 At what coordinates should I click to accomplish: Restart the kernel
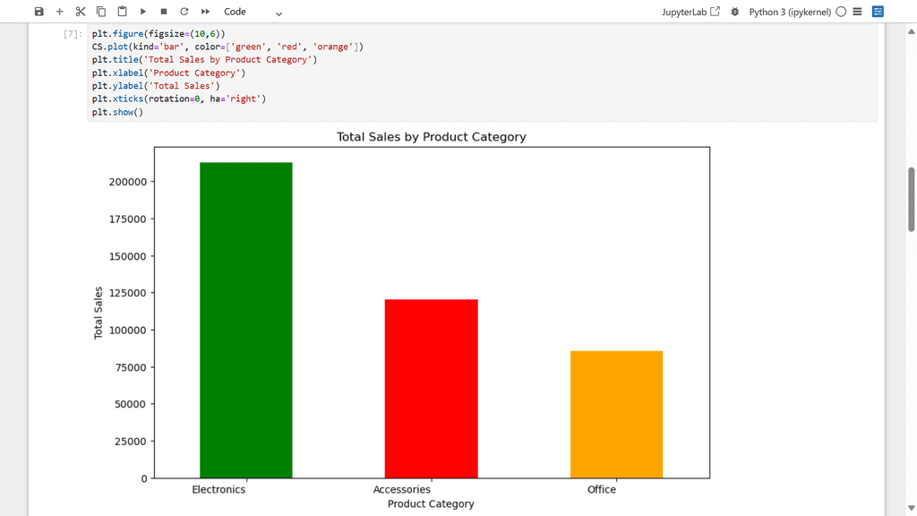click(184, 12)
